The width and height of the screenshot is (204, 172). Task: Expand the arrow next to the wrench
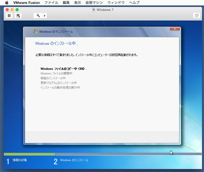(x=45, y=15)
